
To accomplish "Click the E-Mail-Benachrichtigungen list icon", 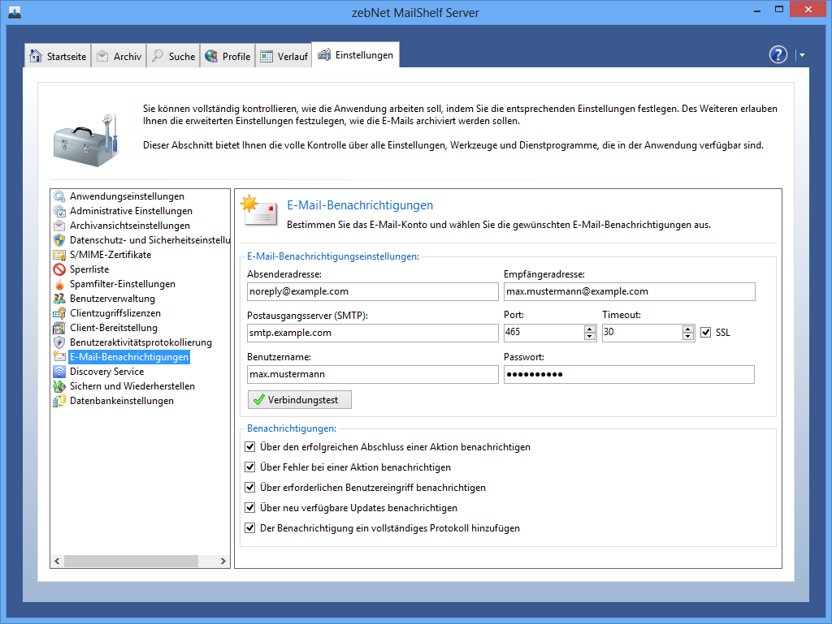I will 59,357.
